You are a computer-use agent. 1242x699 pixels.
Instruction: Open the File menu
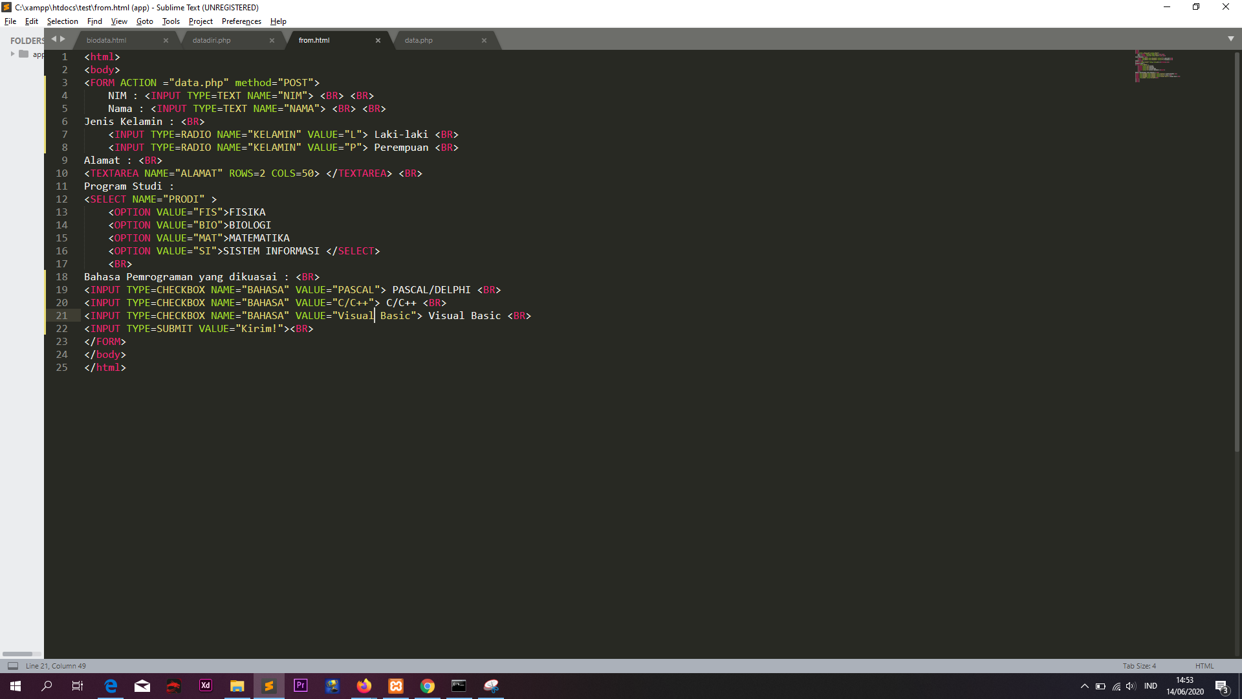[10, 21]
